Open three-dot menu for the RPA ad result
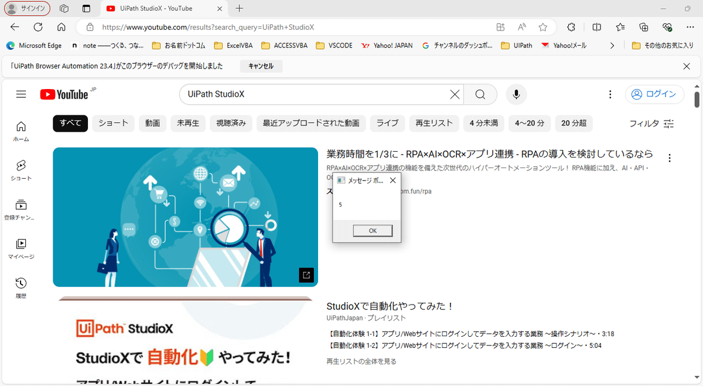The height and width of the screenshot is (386, 703). (670, 158)
